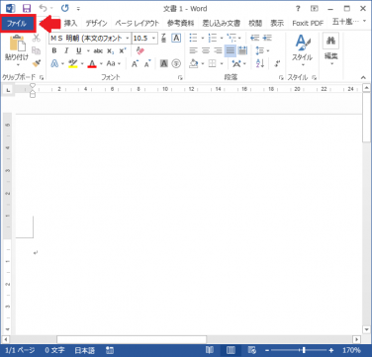Viewport: 372px width, 357px height.
Task: Click the Shrink Font icon
Action: click(x=147, y=63)
